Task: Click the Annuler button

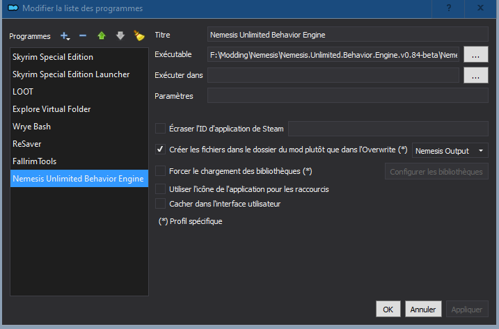Action: (422, 309)
